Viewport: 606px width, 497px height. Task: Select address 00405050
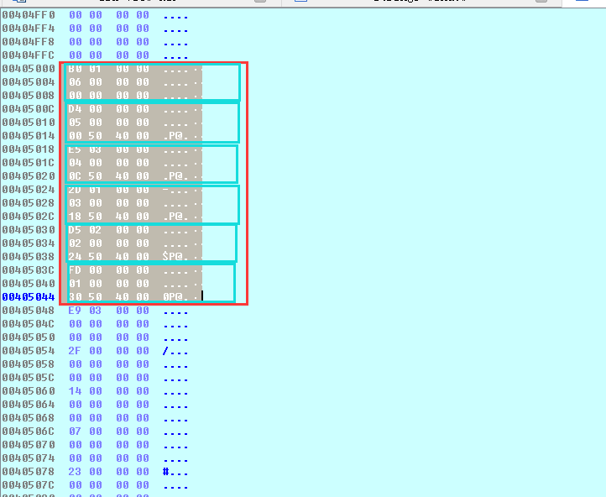click(x=29, y=337)
